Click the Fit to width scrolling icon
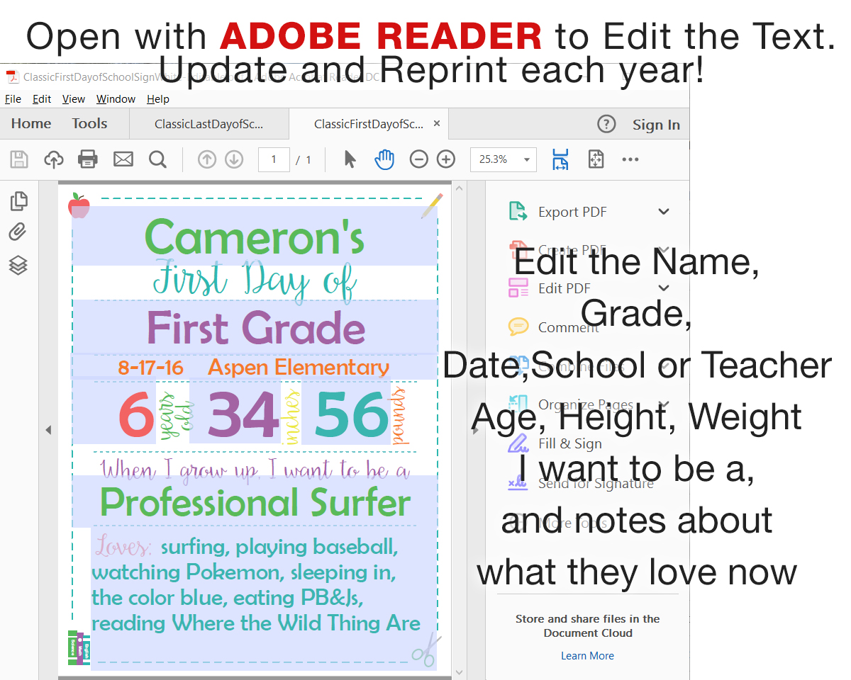Image resolution: width=851 pixels, height=680 pixels. (x=560, y=159)
